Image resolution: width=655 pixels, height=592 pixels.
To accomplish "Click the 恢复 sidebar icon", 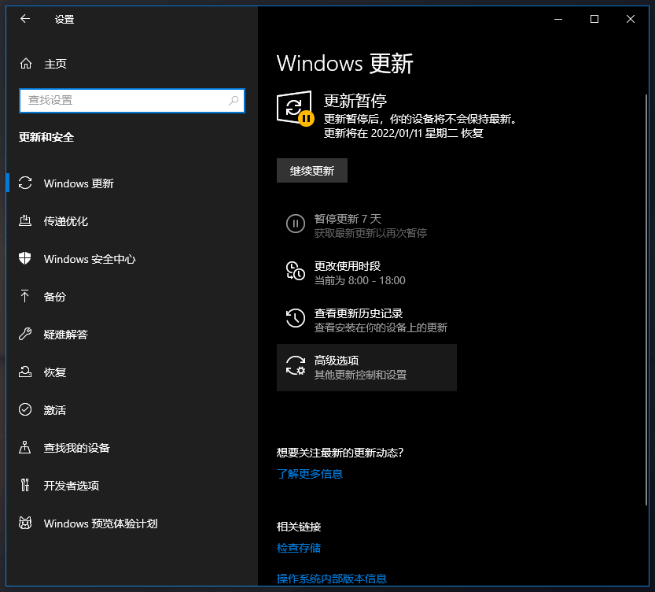I will 25,372.
